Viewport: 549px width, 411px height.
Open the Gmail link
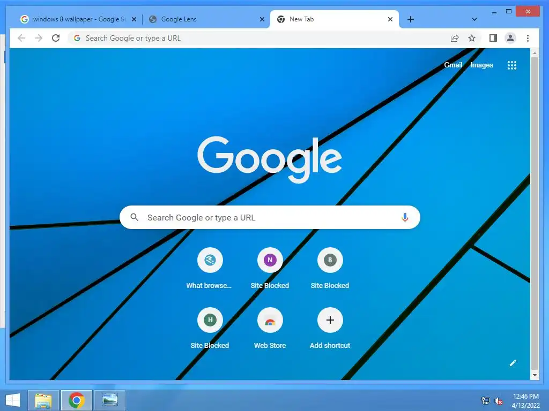[x=453, y=65]
